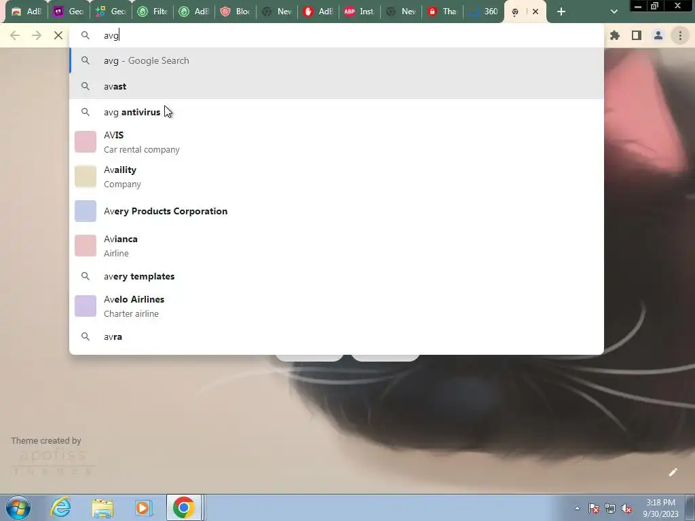Expand the tab search dropdown arrow

click(x=614, y=12)
